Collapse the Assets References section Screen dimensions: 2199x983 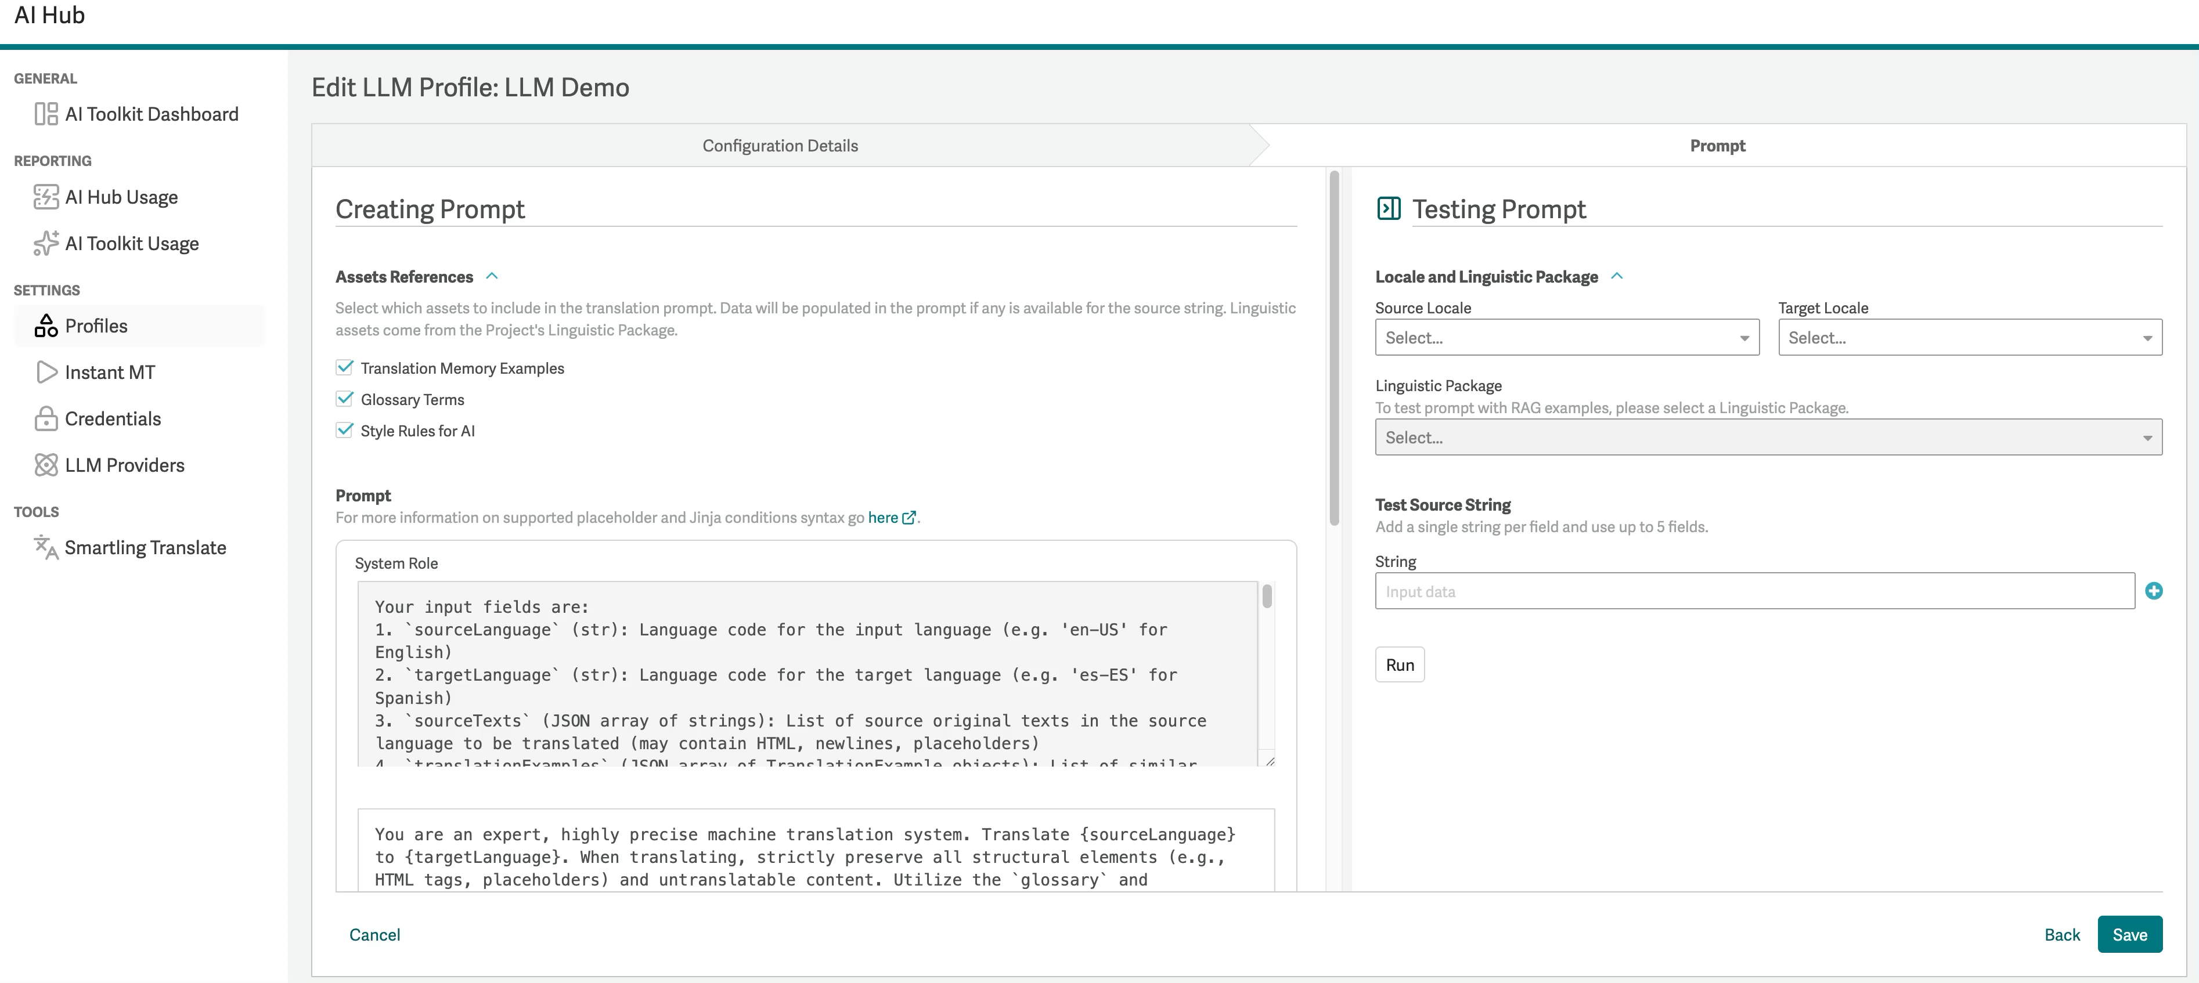click(492, 276)
